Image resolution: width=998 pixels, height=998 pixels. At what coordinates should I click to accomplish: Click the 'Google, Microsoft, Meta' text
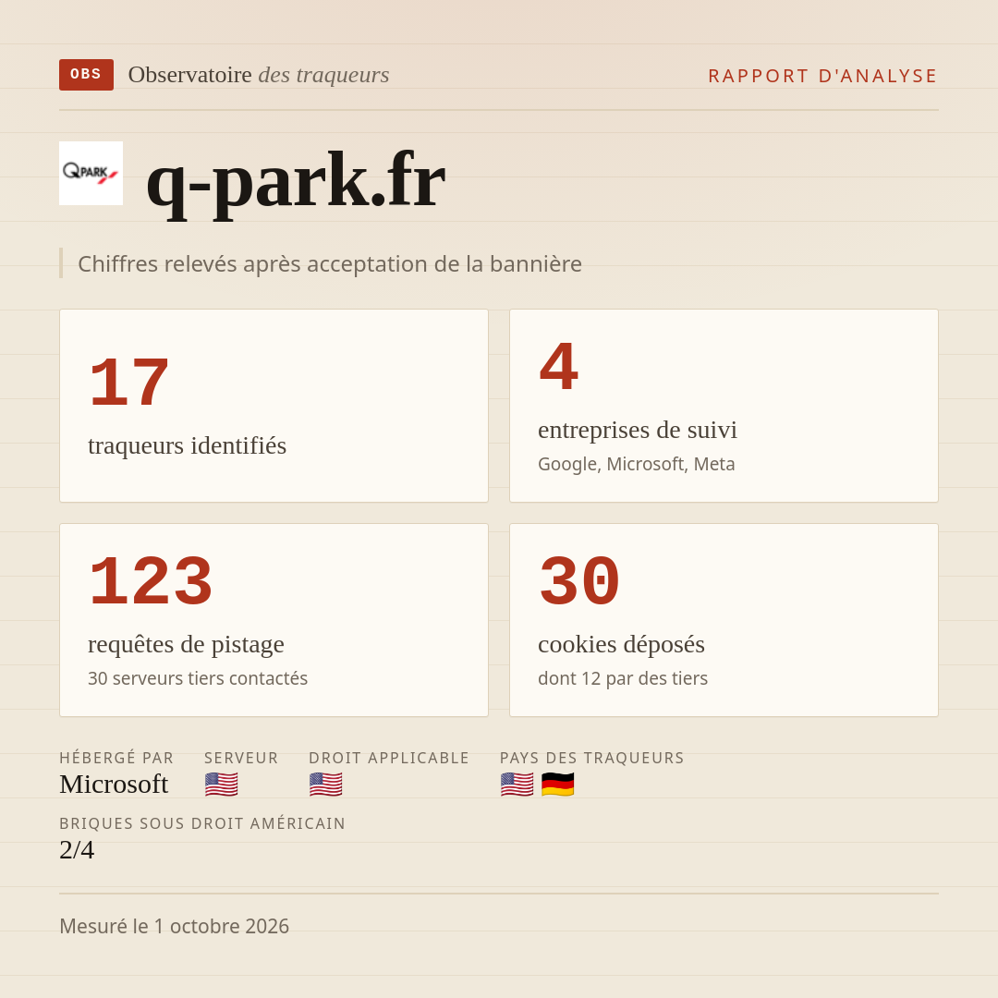point(637,464)
